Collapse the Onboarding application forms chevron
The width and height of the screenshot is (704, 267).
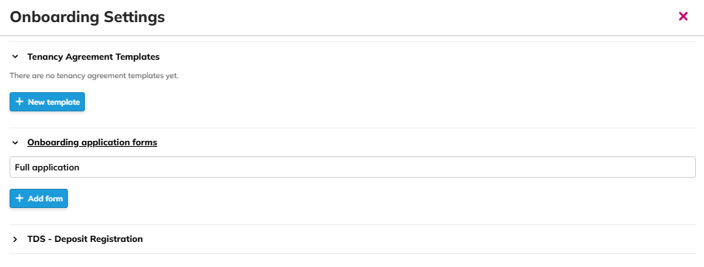(x=15, y=142)
